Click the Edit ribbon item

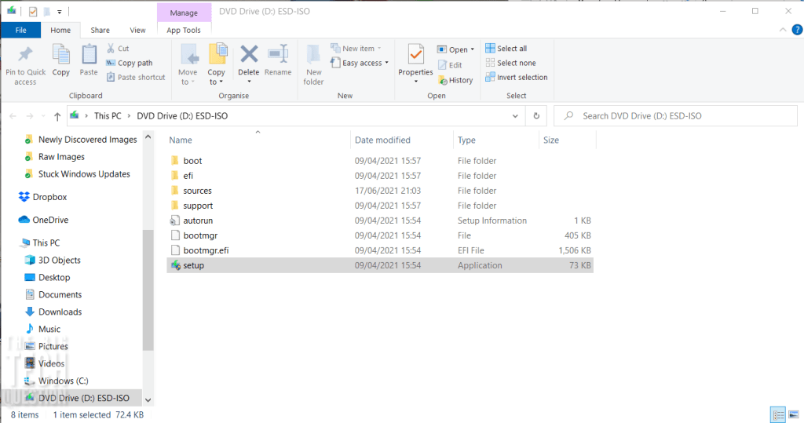pyautogui.click(x=450, y=65)
